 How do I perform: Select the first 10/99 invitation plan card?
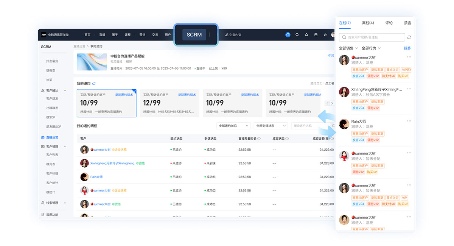click(106, 103)
